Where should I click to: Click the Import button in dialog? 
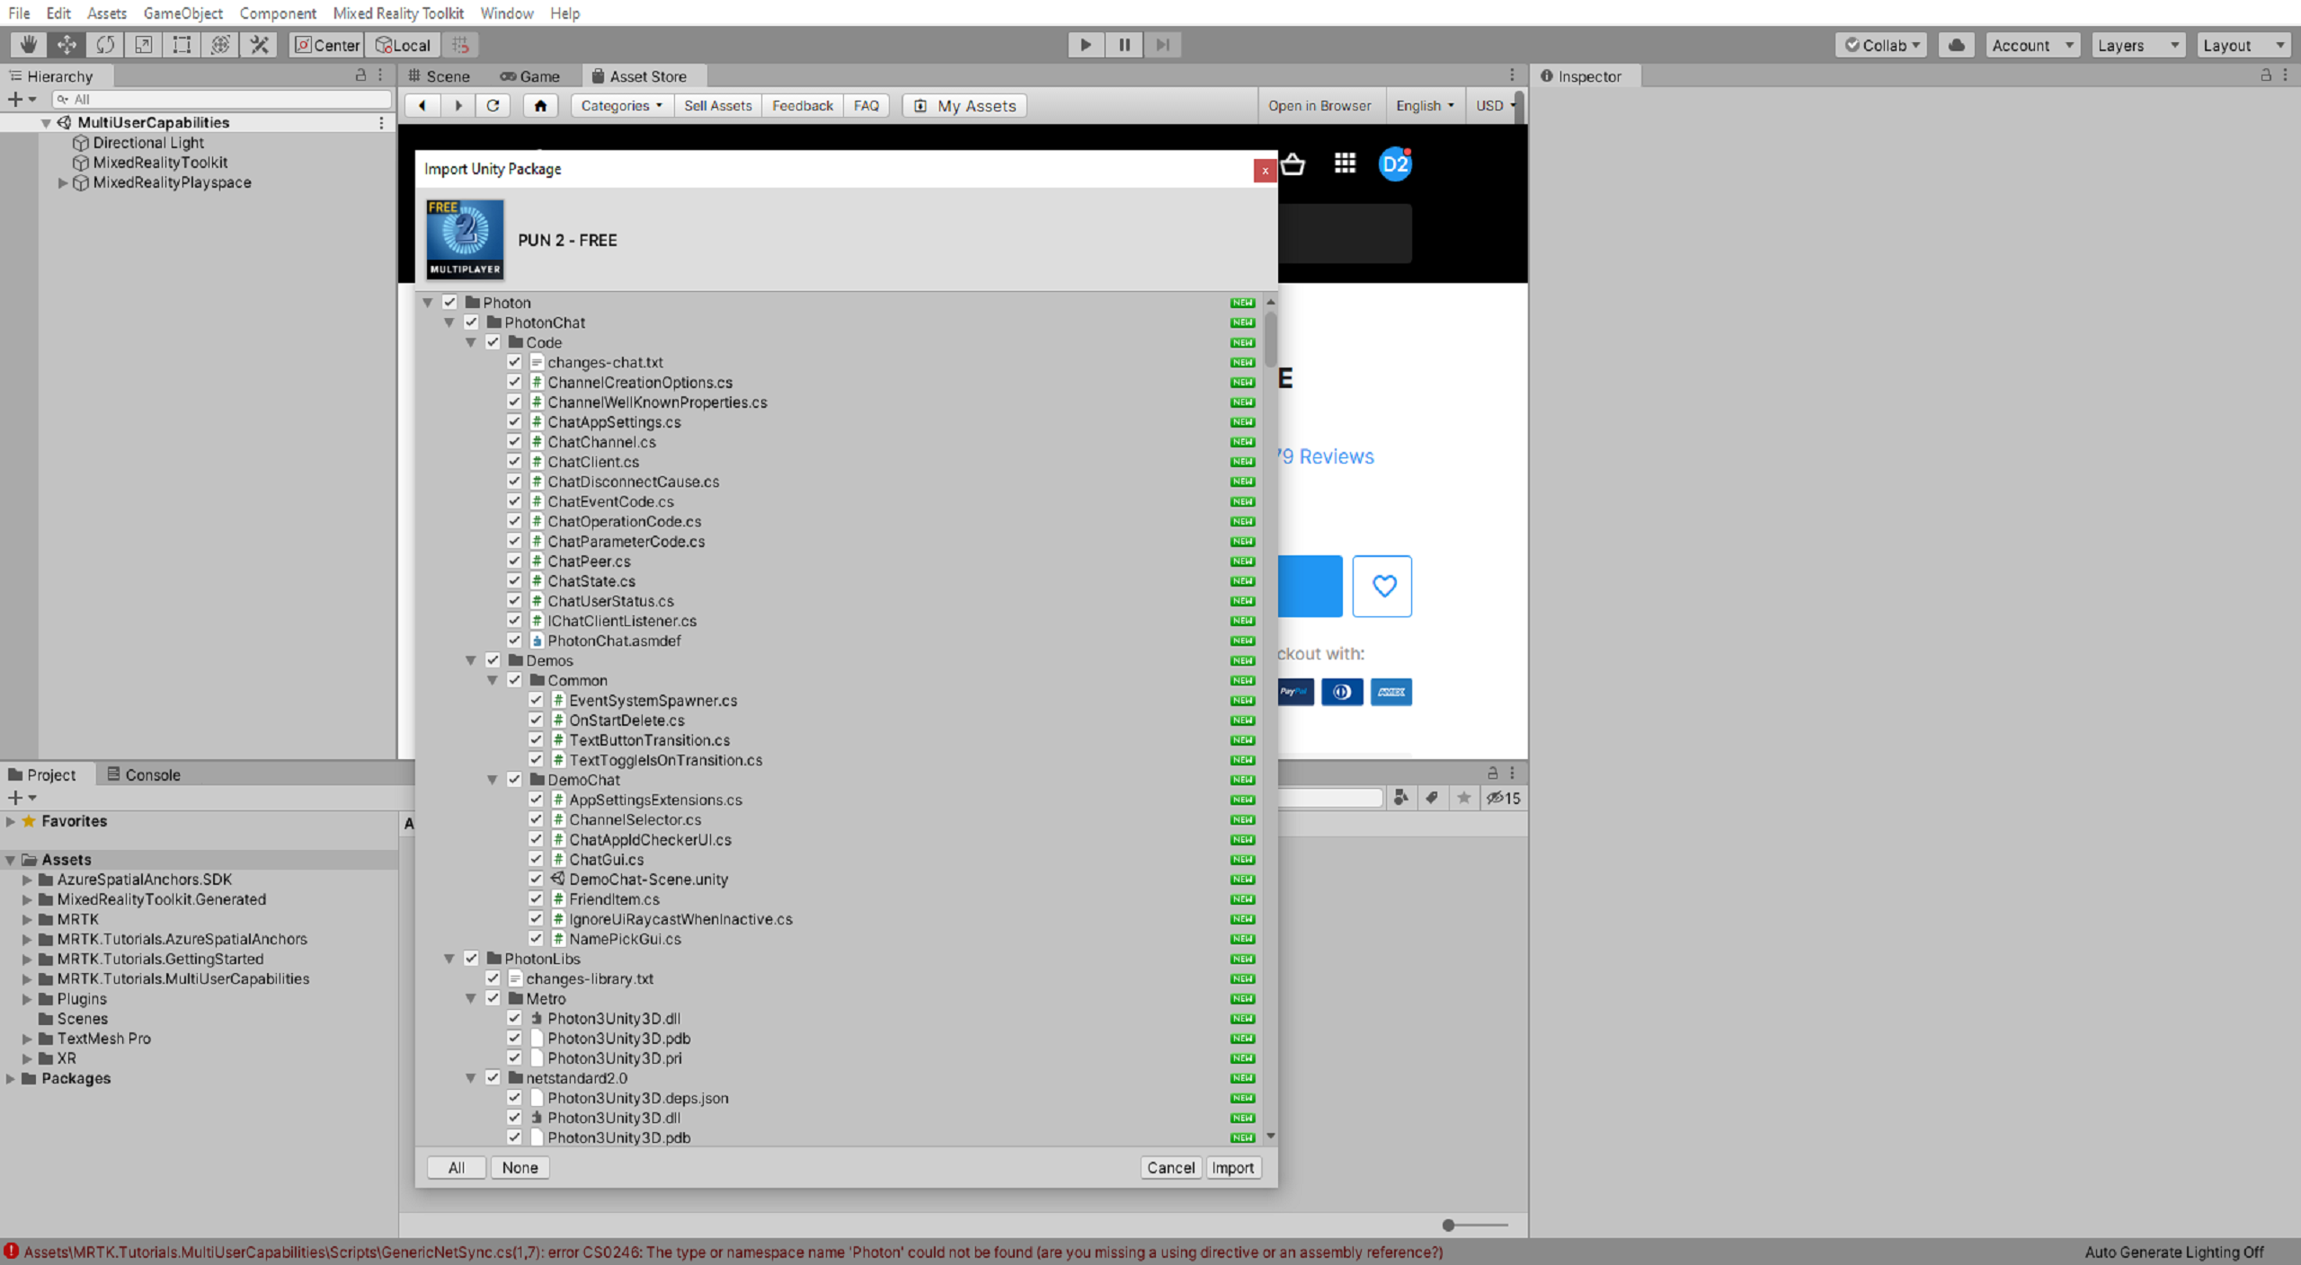coord(1232,1167)
